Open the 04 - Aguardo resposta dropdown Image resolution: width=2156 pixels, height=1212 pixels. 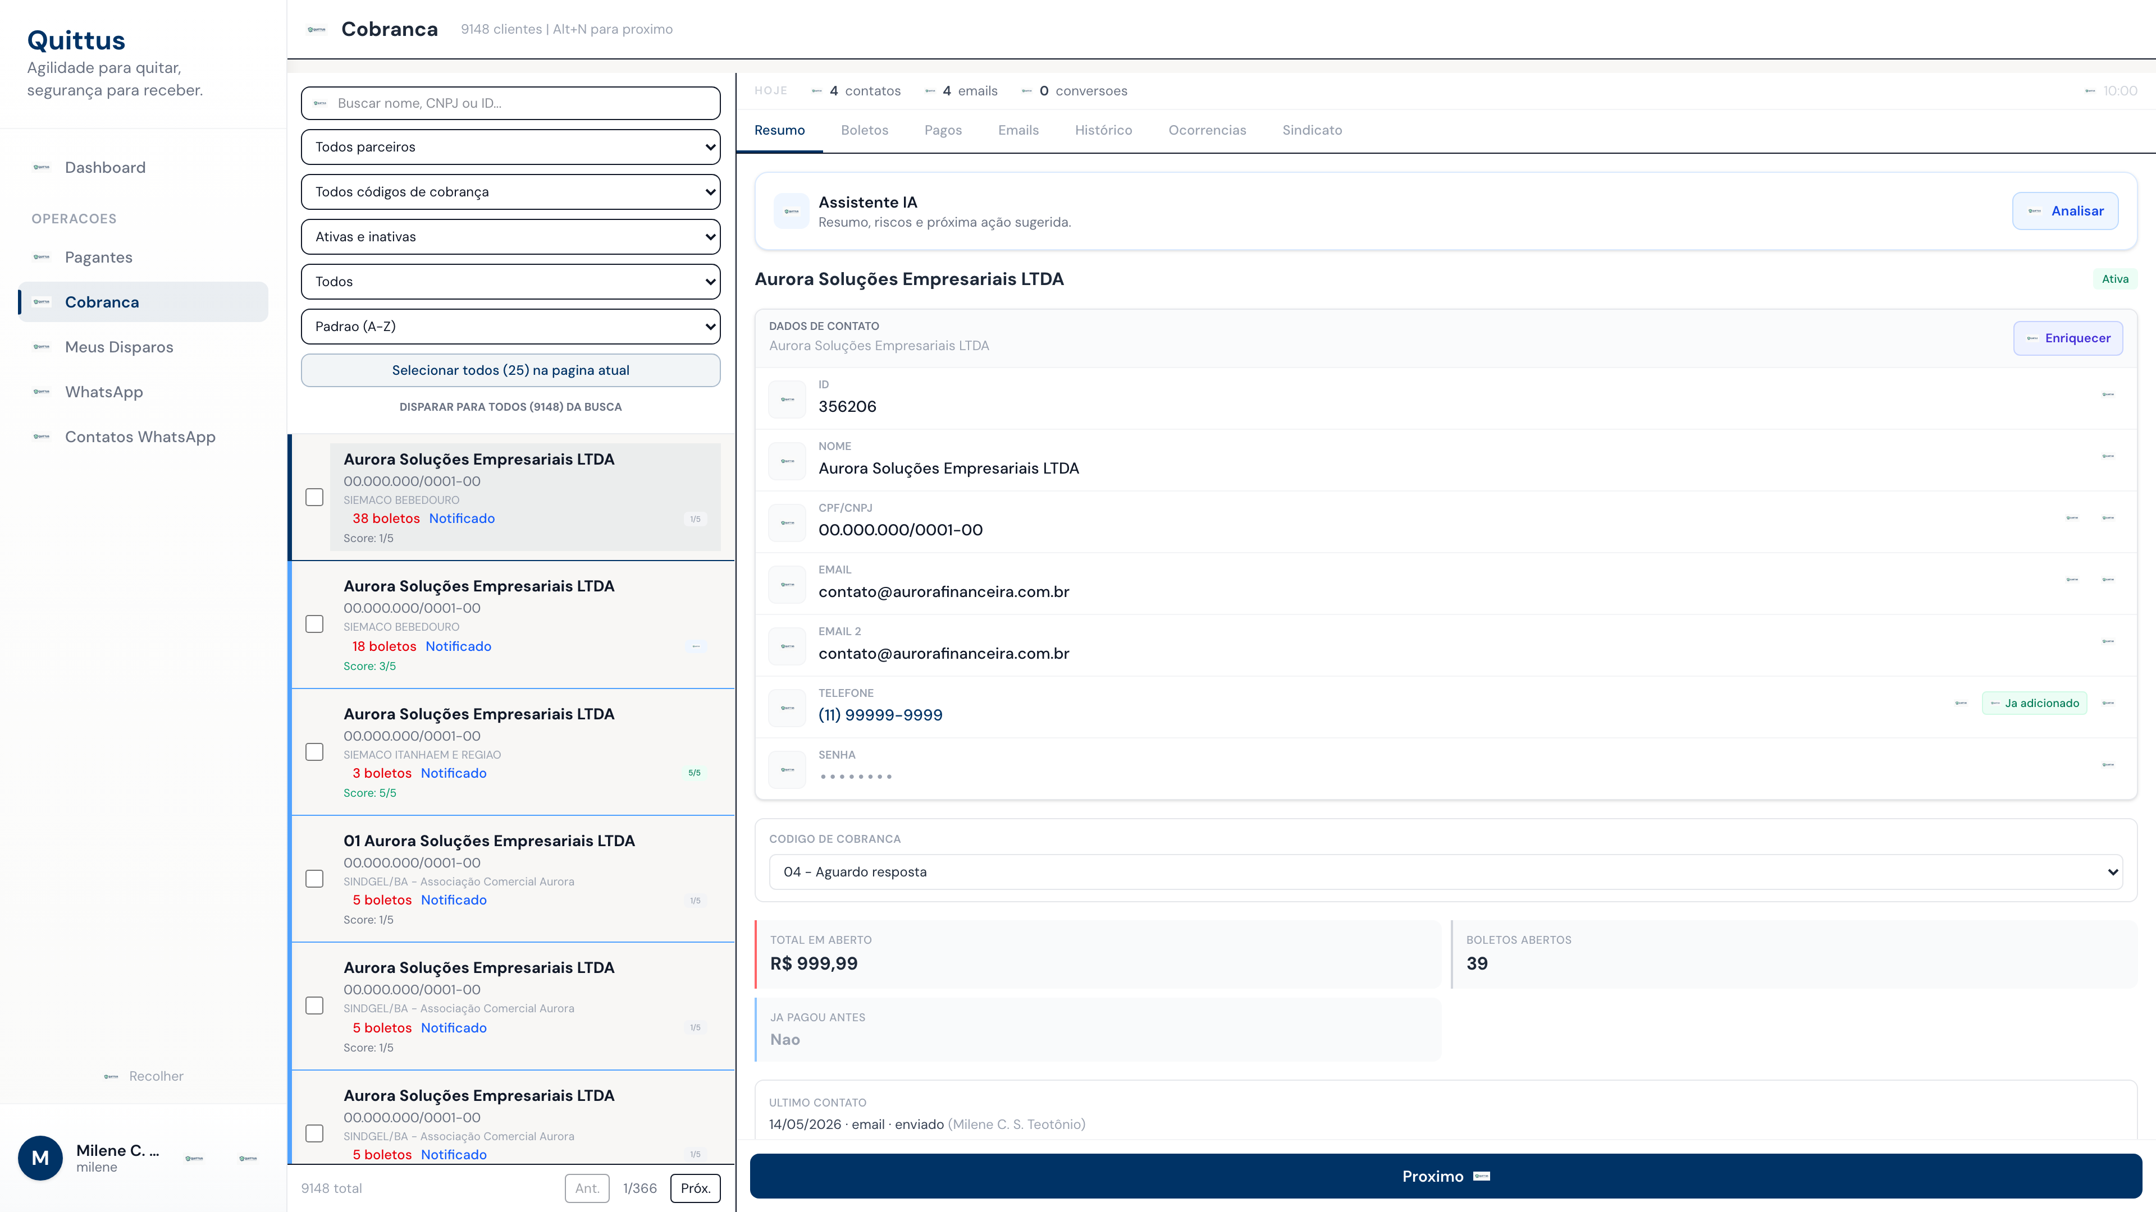pyautogui.click(x=1445, y=871)
